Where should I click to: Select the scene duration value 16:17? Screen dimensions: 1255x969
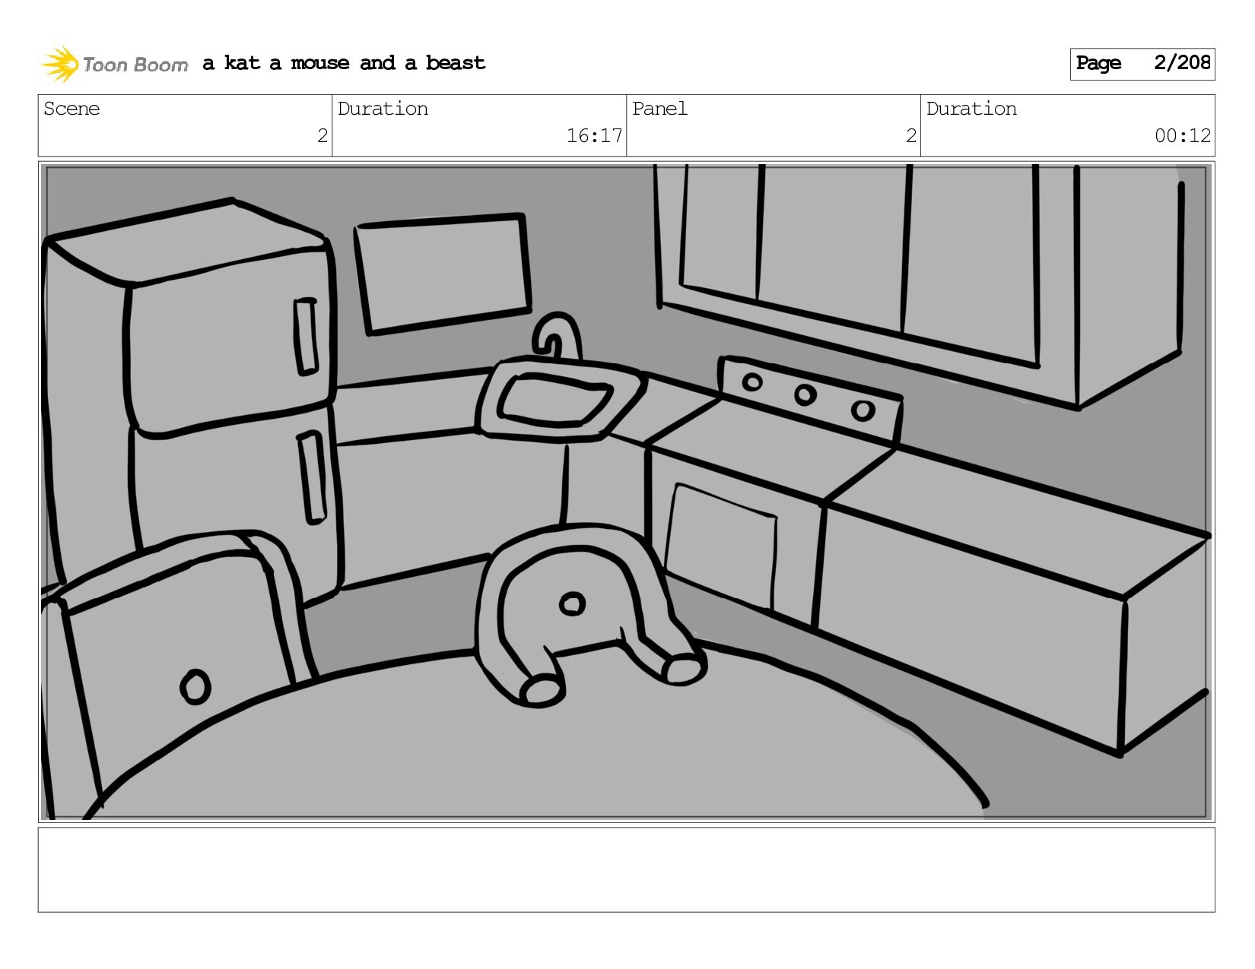coord(594,136)
